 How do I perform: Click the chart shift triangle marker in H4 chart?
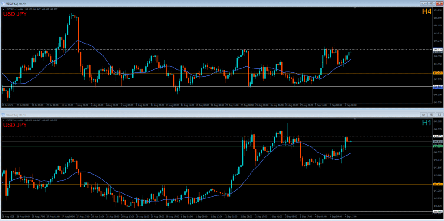pyautogui.click(x=355, y=8)
